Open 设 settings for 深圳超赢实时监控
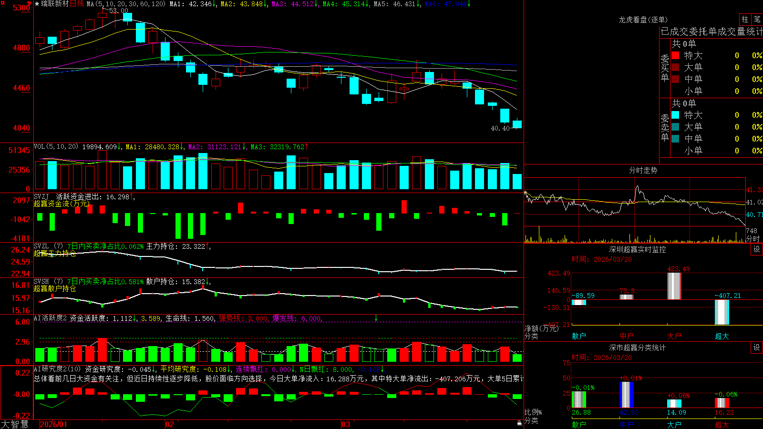Viewport: 763px width, 429px height. 757,249
